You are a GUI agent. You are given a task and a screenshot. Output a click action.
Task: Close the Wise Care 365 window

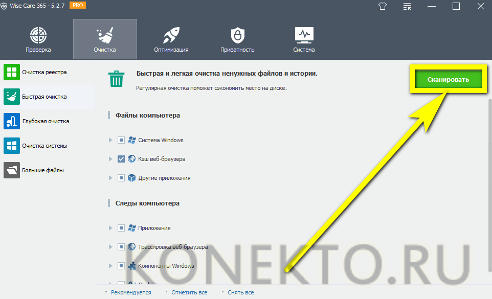click(x=480, y=6)
